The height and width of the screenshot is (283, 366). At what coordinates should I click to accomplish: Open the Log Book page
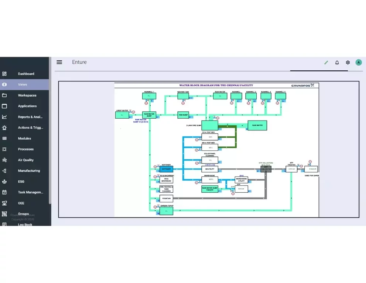coord(24,224)
